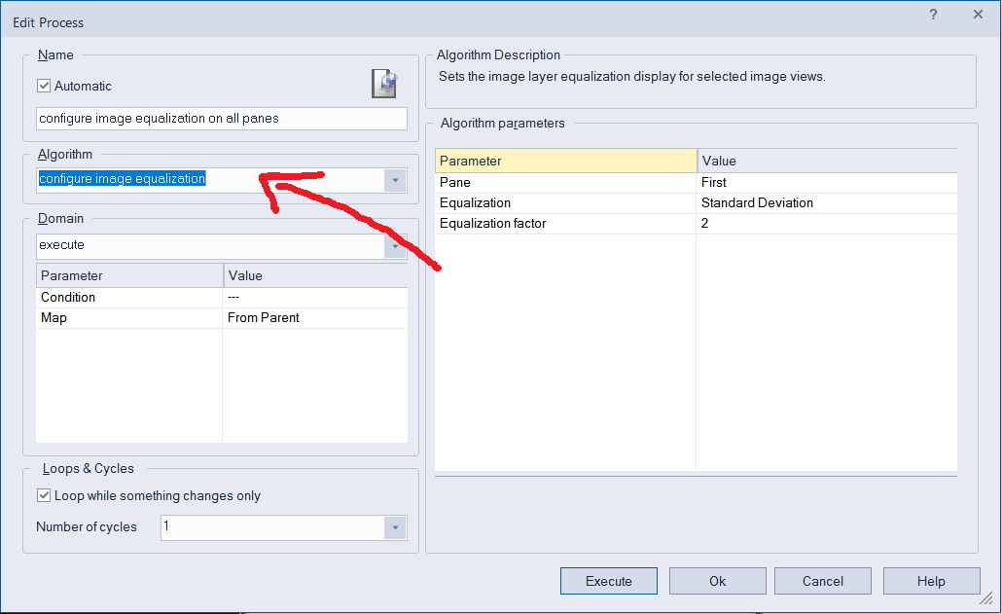Click the highlighted Parameter column header

coord(564,160)
